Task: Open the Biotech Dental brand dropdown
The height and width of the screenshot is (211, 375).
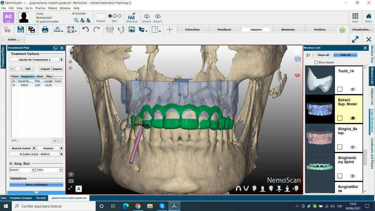Action: 23,148
